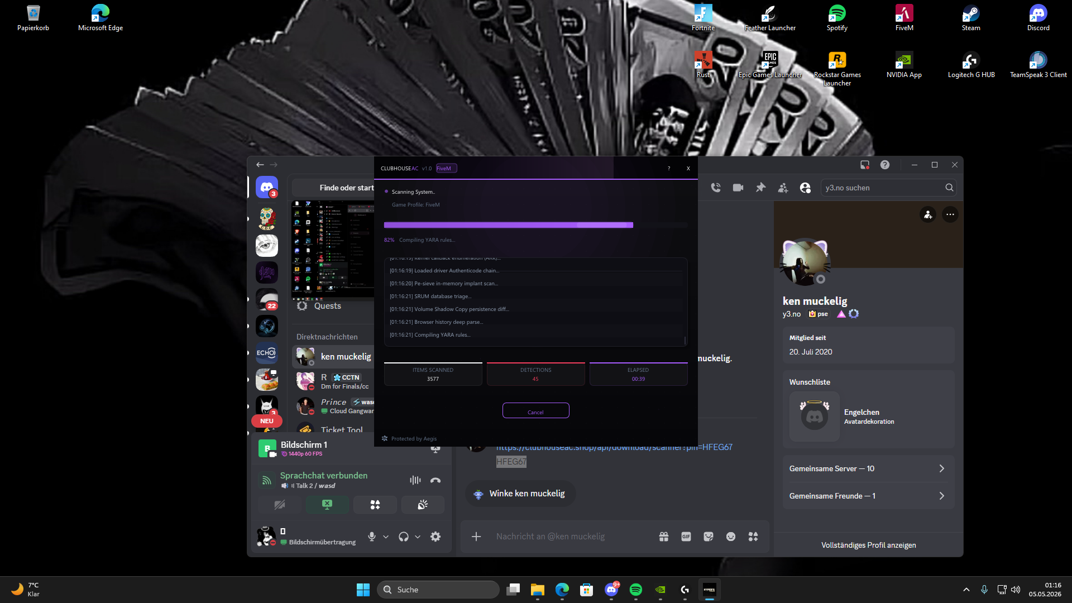
Task: Open Quests entry in Discord
Action: (333, 306)
